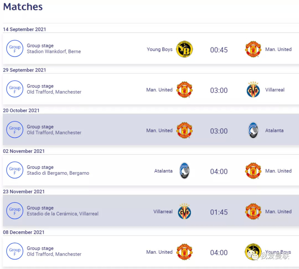Screen dimensions: 299x269
Task: Open the 00:45 kickoff match details
Action: pyautogui.click(x=219, y=50)
